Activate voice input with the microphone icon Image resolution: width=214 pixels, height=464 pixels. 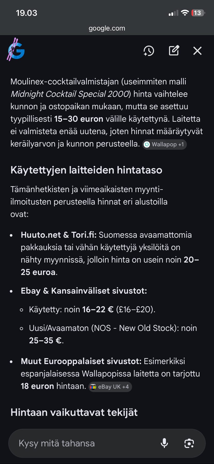click(165, 443)
